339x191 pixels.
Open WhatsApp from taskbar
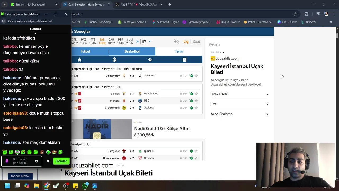[x=85, y=186]
